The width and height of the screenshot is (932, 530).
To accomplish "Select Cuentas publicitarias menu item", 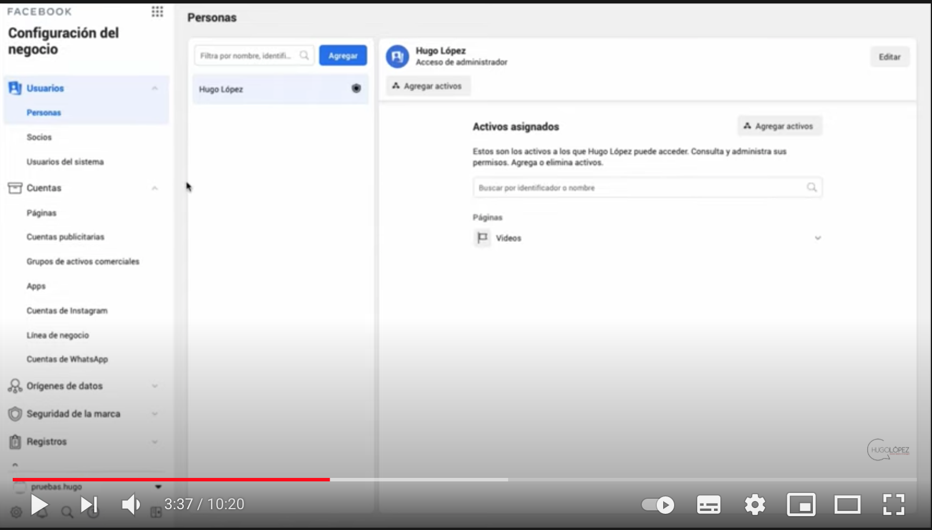I will (x=65, y=237).
